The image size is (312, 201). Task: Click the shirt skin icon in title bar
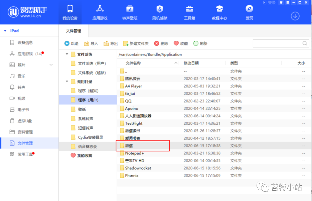(281, 3)
